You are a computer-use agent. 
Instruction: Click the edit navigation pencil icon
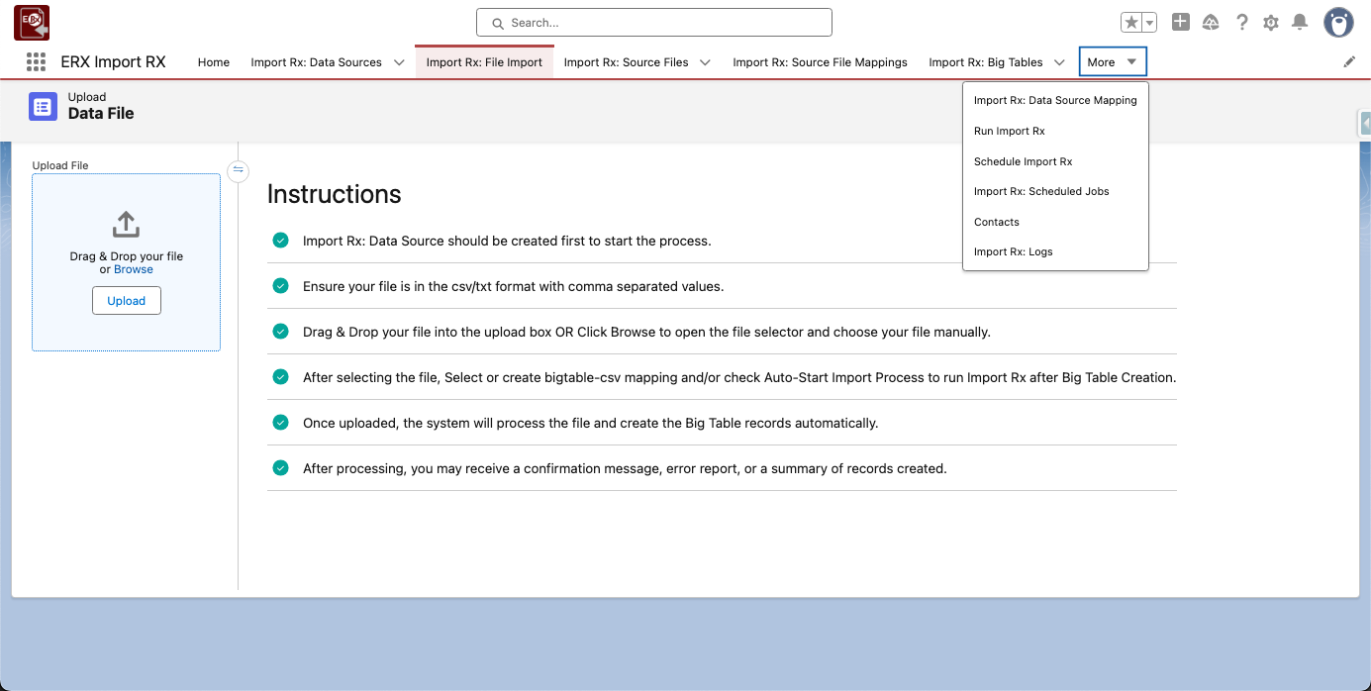(1349, 62)
